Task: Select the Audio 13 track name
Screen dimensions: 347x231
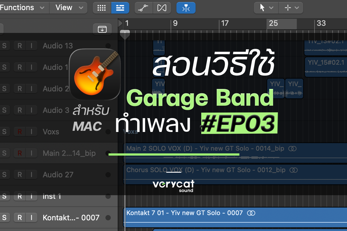Action: 58,46
